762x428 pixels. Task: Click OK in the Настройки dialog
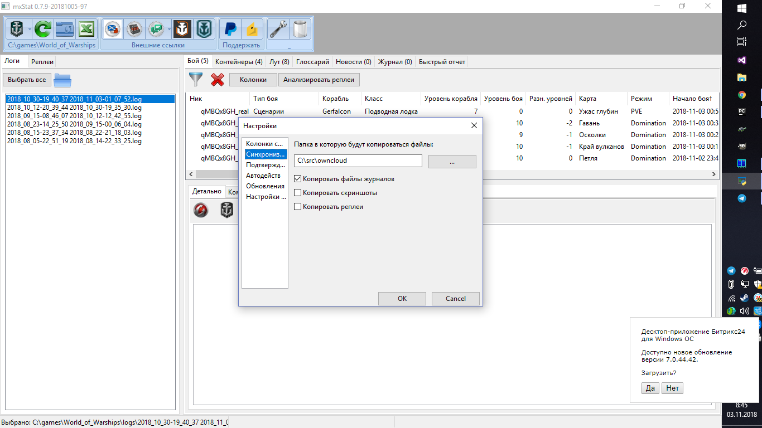402,299
